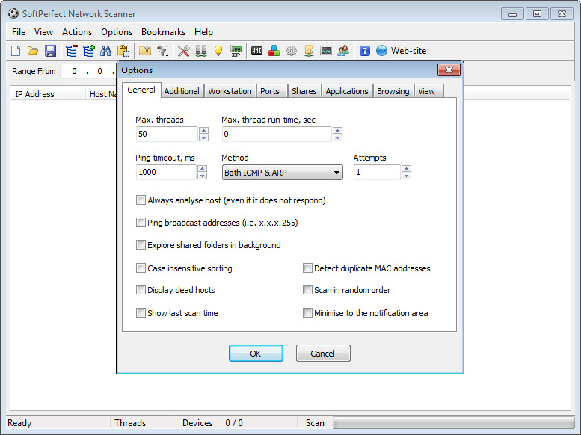Image resolution: width=581 pixels, height=435 pixels.
Task: Click the Ping timeout input field
Action: pyautogui.click(x=166, y=173)
